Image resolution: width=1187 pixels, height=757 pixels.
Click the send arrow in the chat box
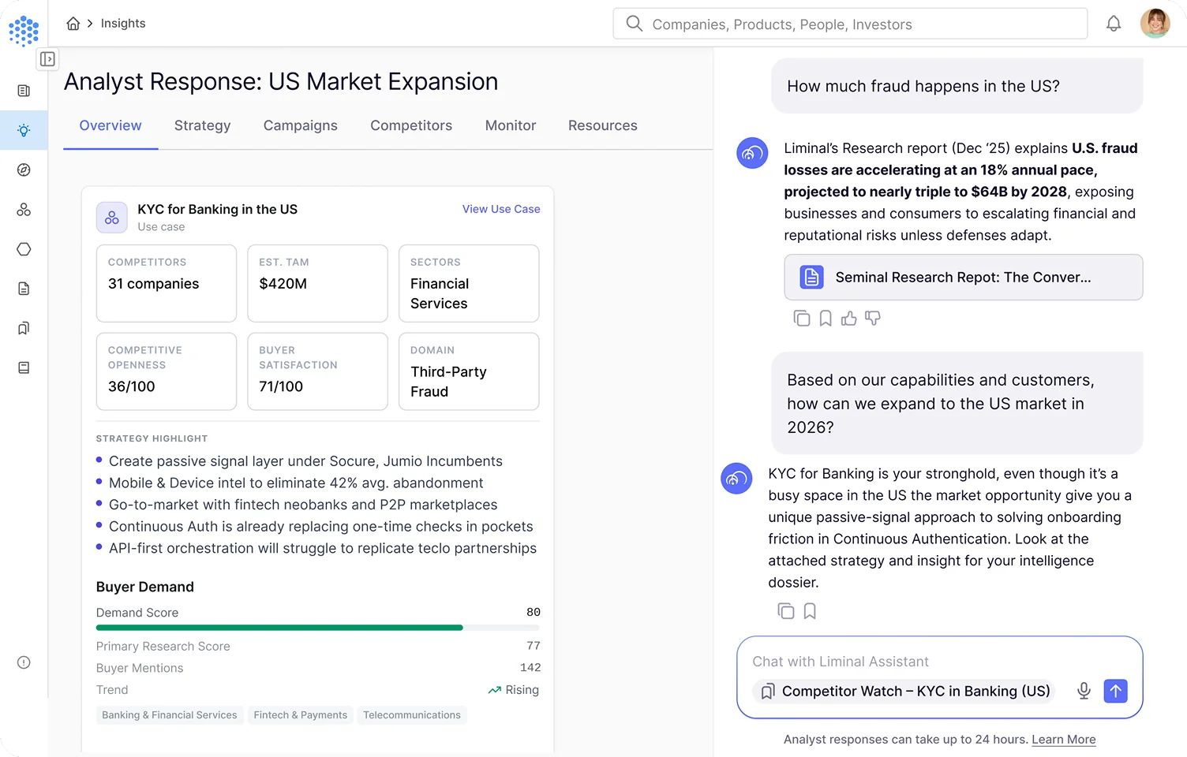(x=1115, y=691)
